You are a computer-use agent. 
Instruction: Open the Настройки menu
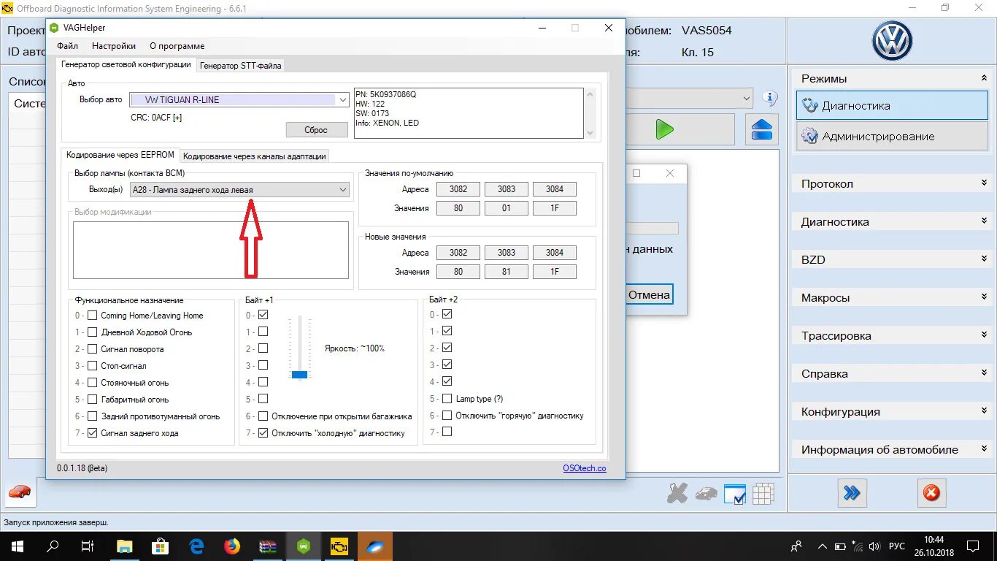[114, 46]
